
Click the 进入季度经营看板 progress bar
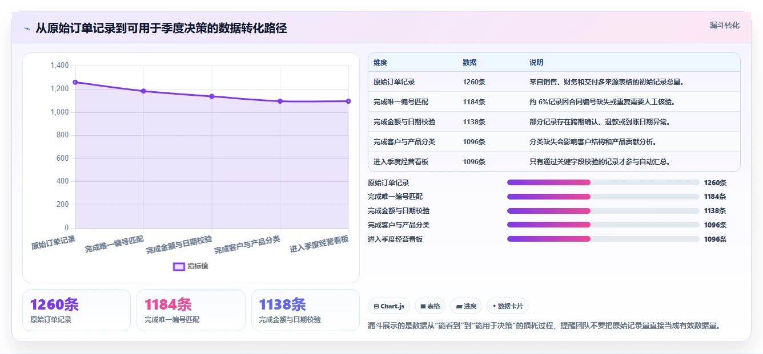coord(603,239)
